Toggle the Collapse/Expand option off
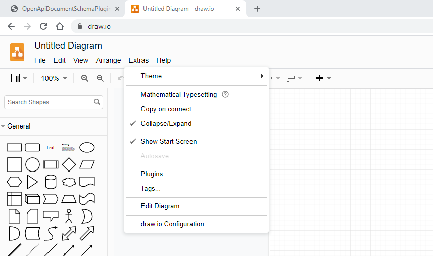This screenshot has height=256, width=433. tap(166, 123)
